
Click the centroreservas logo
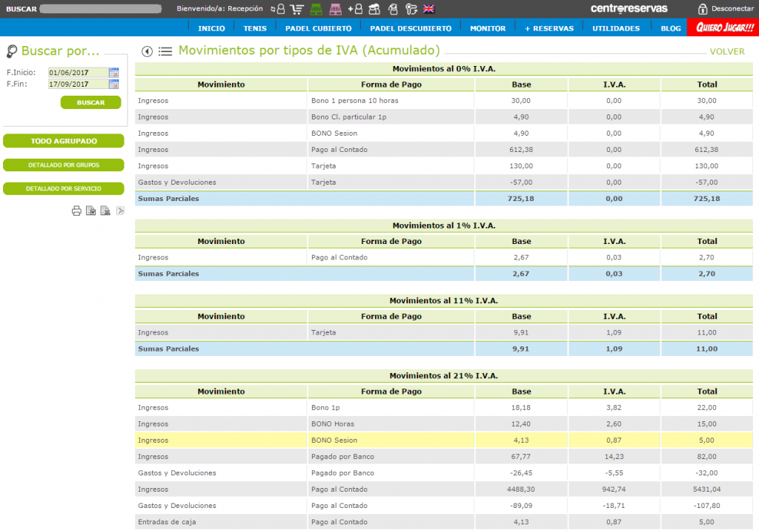pos(629,9)
